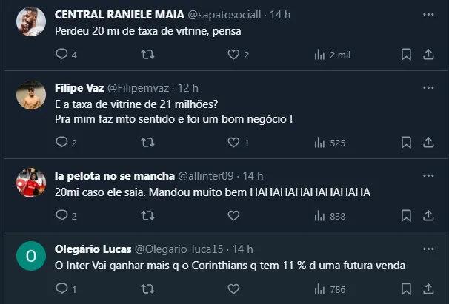
Task: Open Filipe Vaz's profile picture
Action: (31, 95)
